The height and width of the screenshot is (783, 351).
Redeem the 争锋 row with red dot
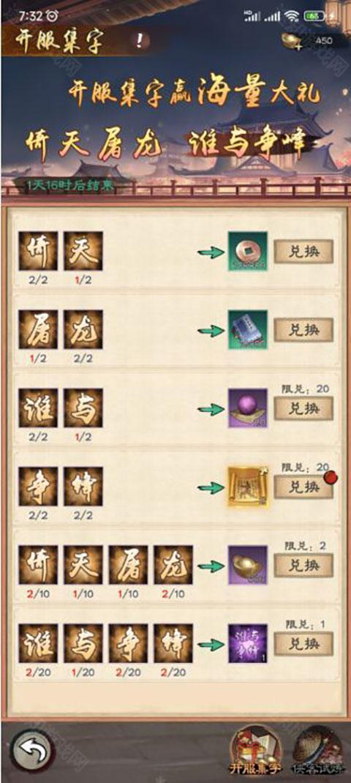[x=303, y=487]
